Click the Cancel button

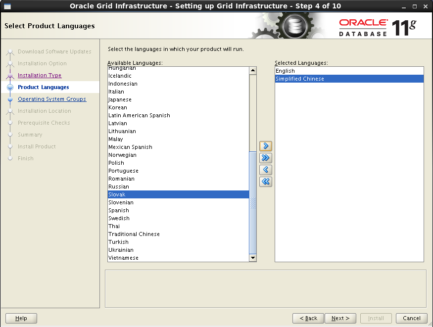pyautogui.click(x=411, y=318)
